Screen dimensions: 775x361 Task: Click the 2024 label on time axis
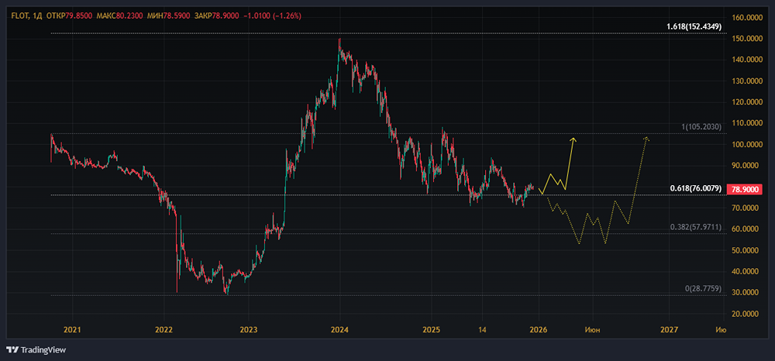(339, 330)
